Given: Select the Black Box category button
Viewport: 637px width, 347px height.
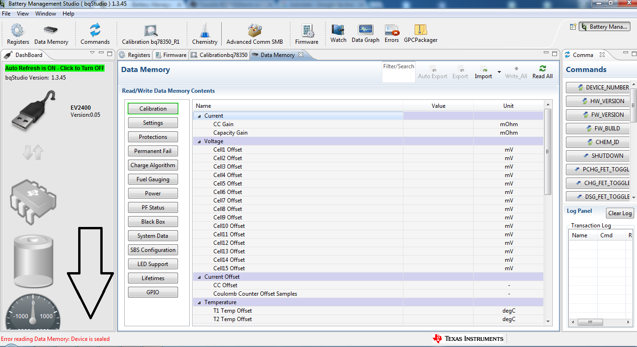Looking at the screenshot, I should coord(153,222).
